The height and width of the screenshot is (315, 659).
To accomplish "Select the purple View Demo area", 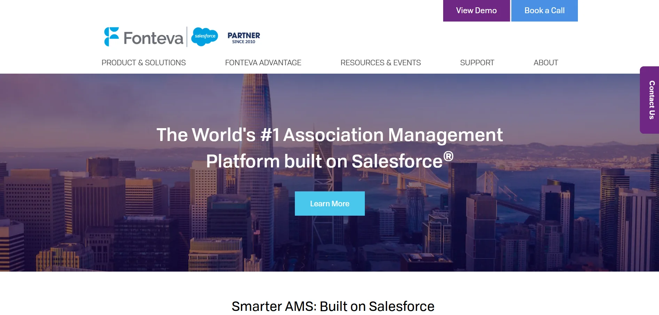I will 476,10.
